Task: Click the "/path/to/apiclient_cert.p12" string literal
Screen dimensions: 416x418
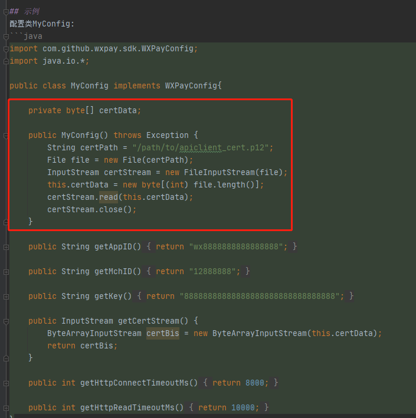Action: 201,147
